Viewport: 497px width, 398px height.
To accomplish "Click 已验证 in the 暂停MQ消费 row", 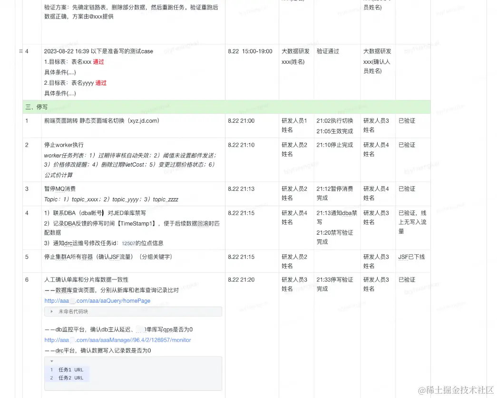I will (407, 189).
